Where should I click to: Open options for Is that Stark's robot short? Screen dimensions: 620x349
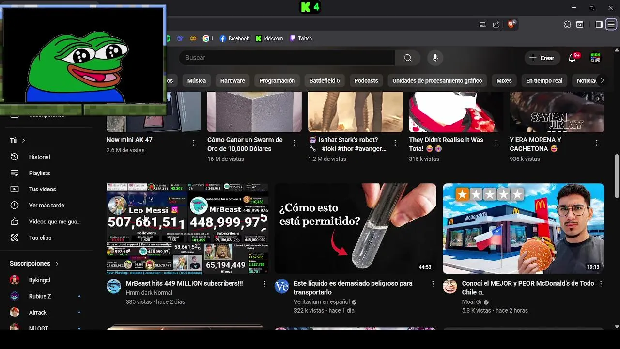395,143
